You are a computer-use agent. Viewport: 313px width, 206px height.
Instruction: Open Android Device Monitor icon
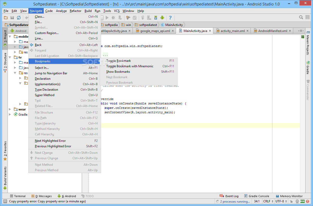162,18
